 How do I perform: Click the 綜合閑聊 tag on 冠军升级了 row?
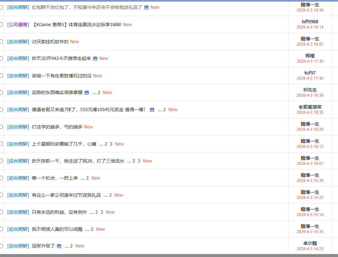point(18,246)
